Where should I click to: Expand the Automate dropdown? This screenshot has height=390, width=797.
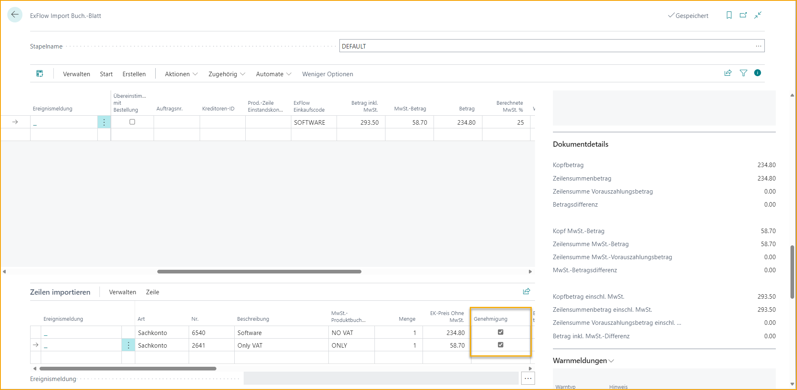(x=273, y=74)
